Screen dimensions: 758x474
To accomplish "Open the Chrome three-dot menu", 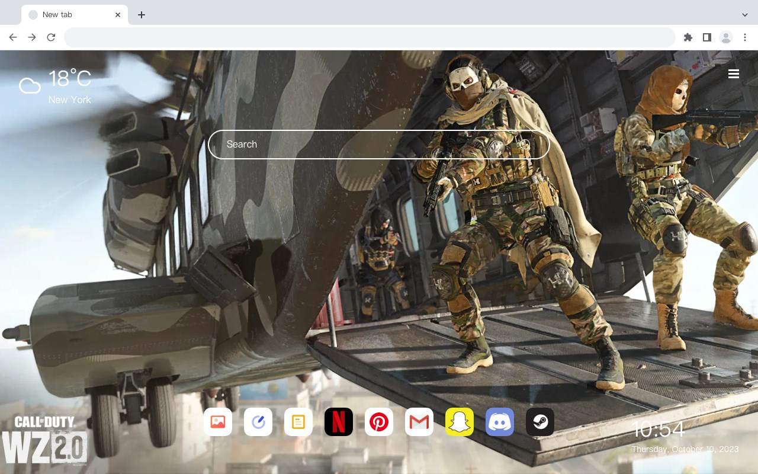I will tap(745, 37).
